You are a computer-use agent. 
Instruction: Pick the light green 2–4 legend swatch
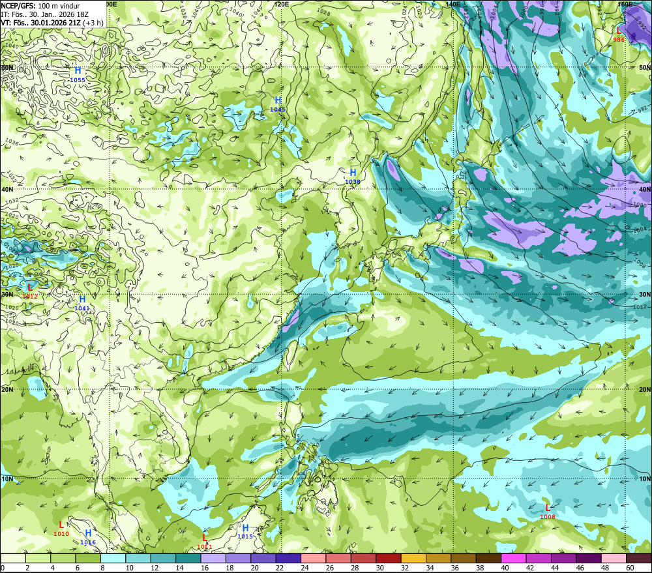pos(38,559)
